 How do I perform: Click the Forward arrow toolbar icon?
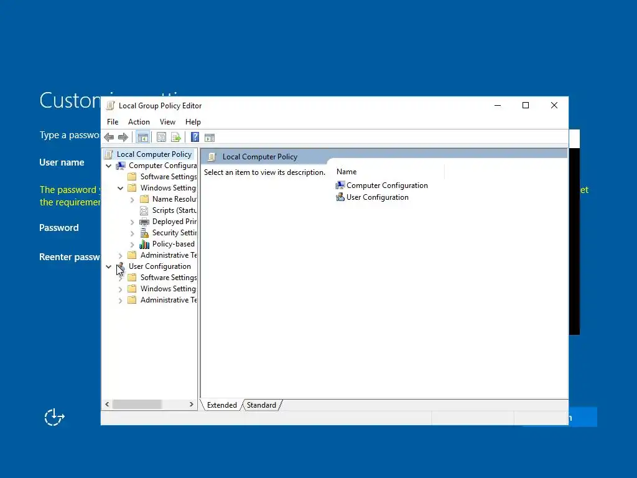pos(123,138)
